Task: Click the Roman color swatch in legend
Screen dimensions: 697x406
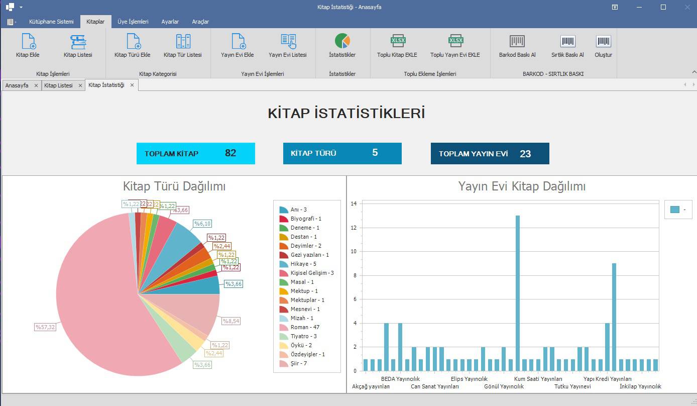Action: pyautogui.click(x=283, y=327)
